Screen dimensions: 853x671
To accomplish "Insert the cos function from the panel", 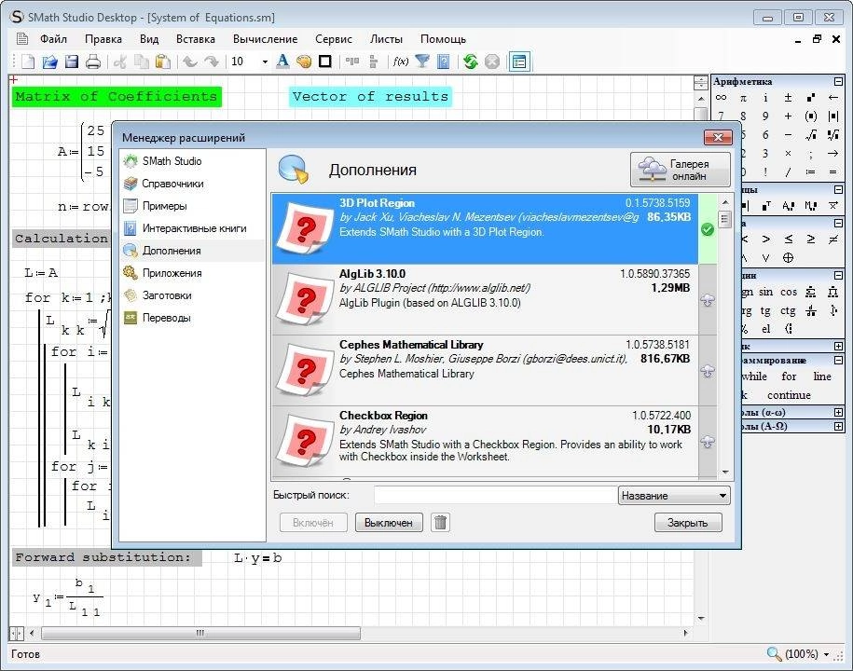I will point(789,292).
